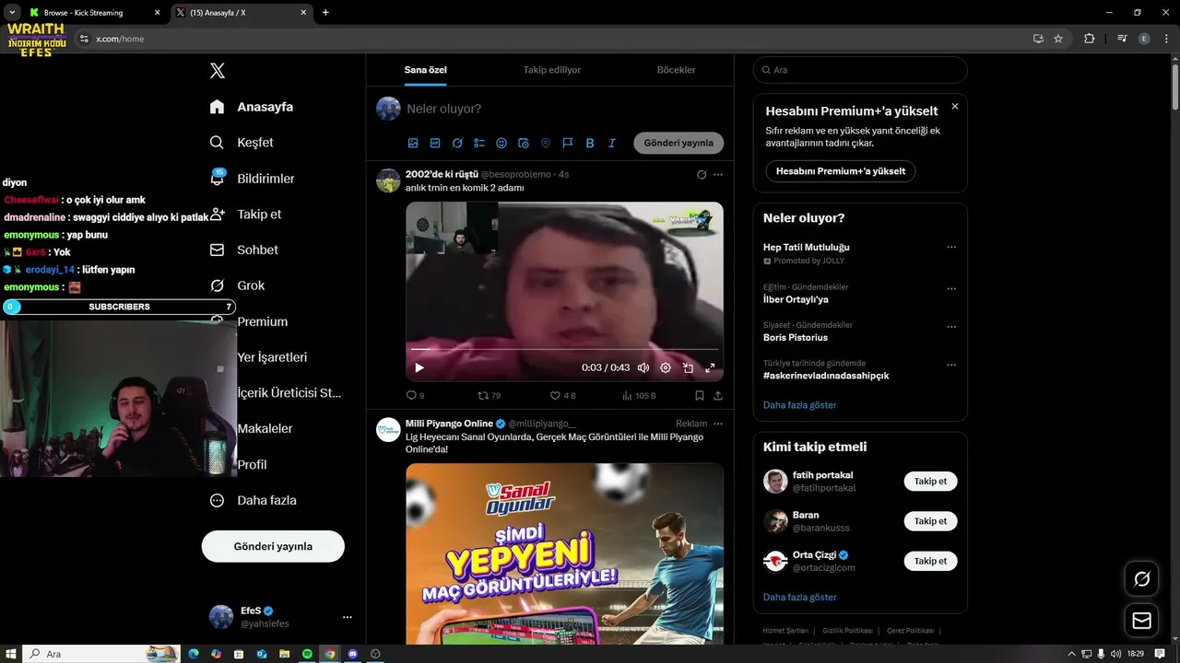Open Chrome three-dot menu
This screenshot has width=1180, height=663.
(1165, 39)
